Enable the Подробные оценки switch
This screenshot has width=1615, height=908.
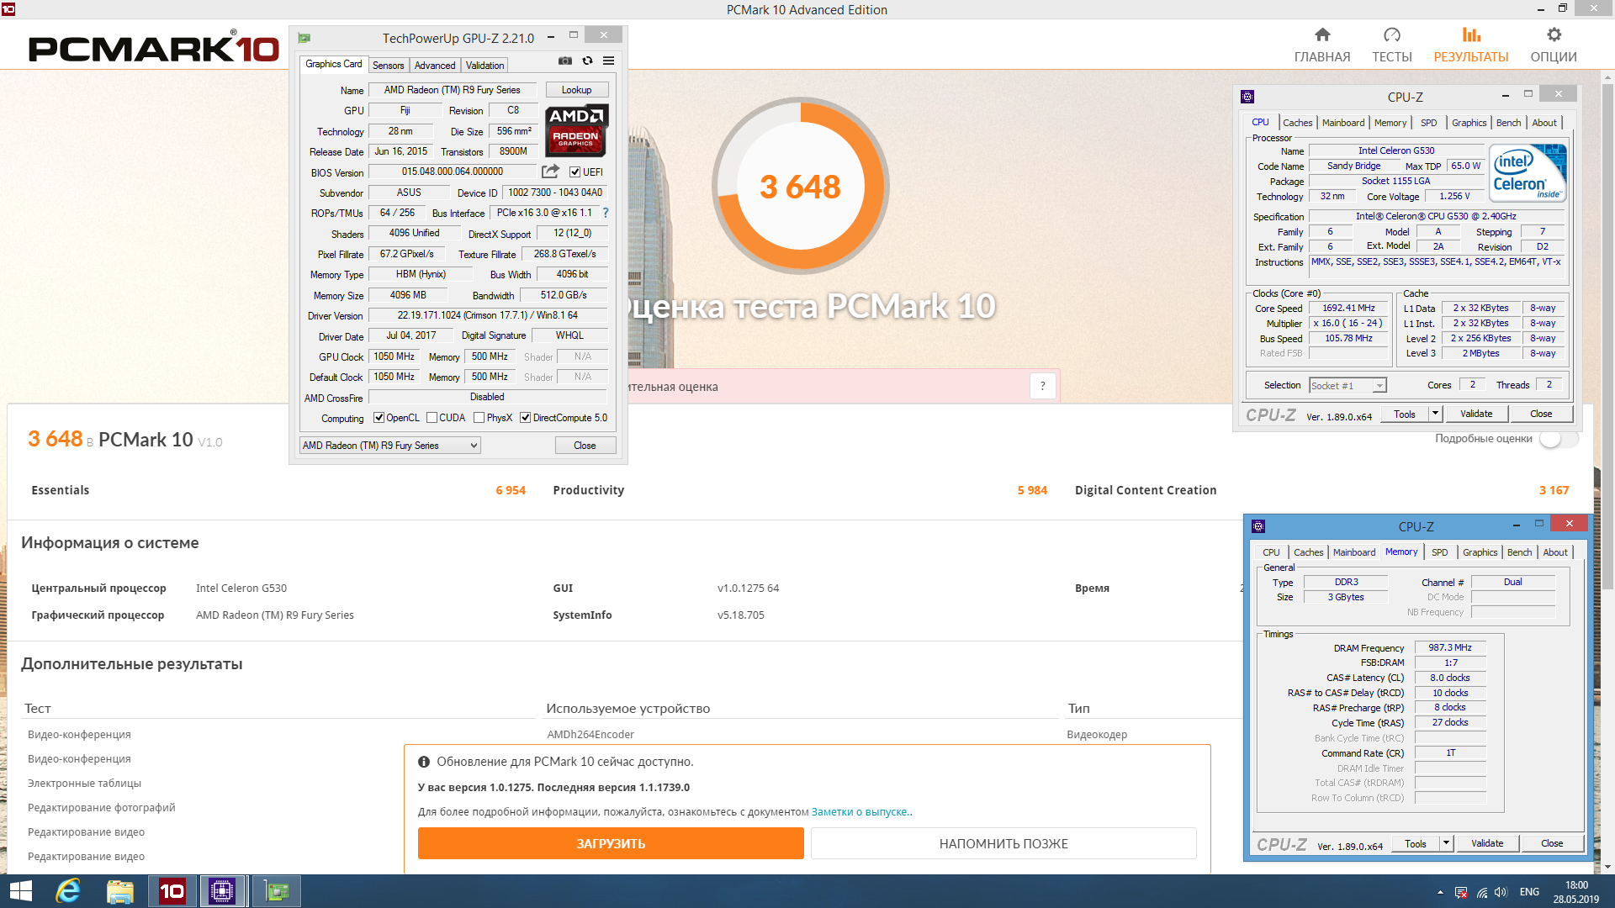1559,439
